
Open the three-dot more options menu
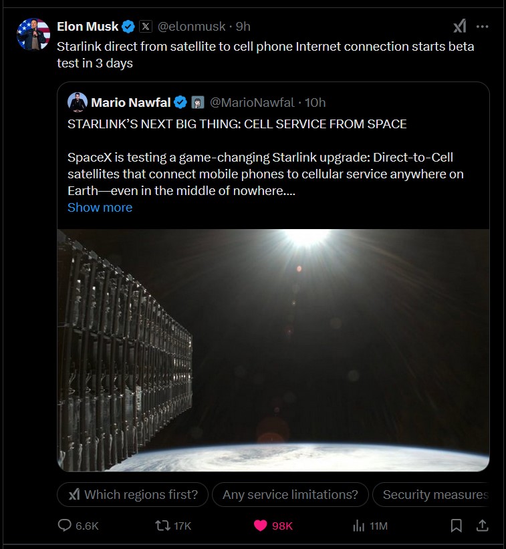[482, 27]
